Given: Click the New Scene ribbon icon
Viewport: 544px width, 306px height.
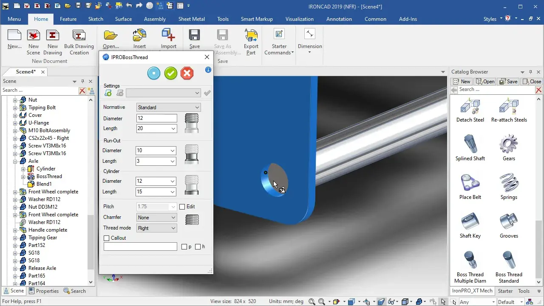Looking at the screenshot, I should point(34,42).
